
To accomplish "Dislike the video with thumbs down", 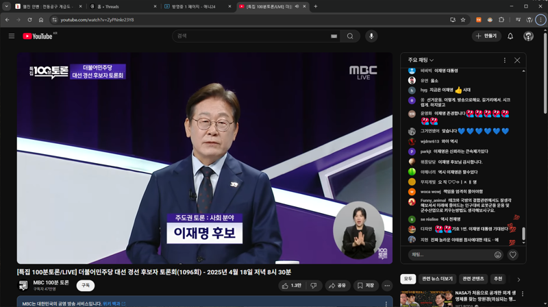I will click(x=314, y=286).
